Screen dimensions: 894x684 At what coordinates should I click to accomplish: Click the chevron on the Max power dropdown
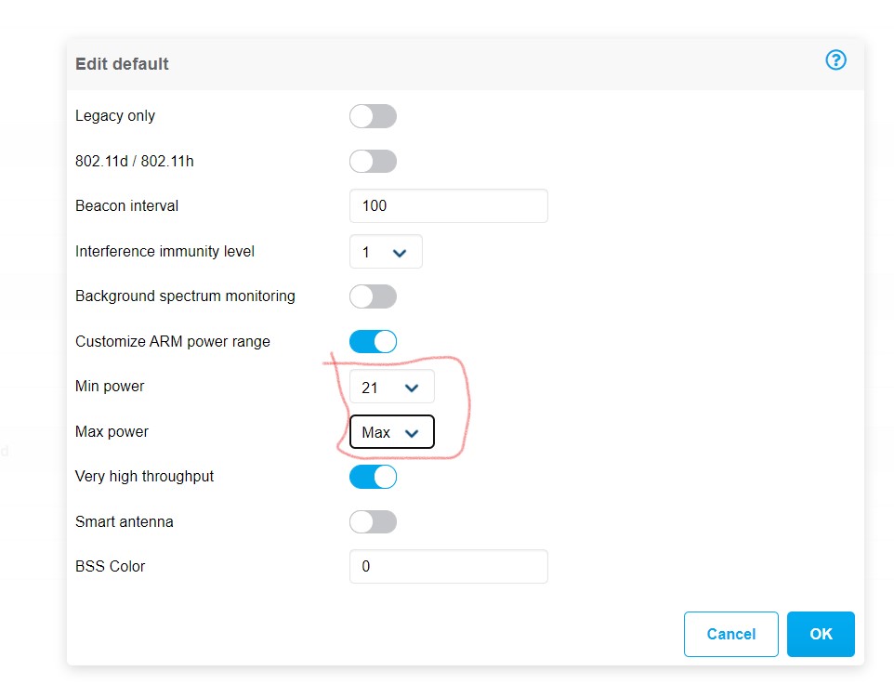412,431
